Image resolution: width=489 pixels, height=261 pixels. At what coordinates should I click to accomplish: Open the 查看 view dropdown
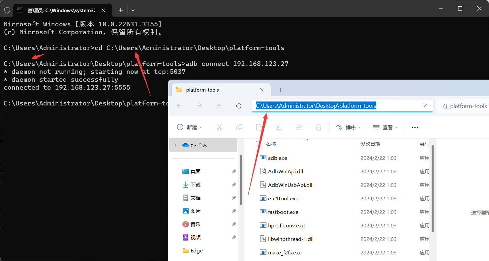click(x=385, y=127)
